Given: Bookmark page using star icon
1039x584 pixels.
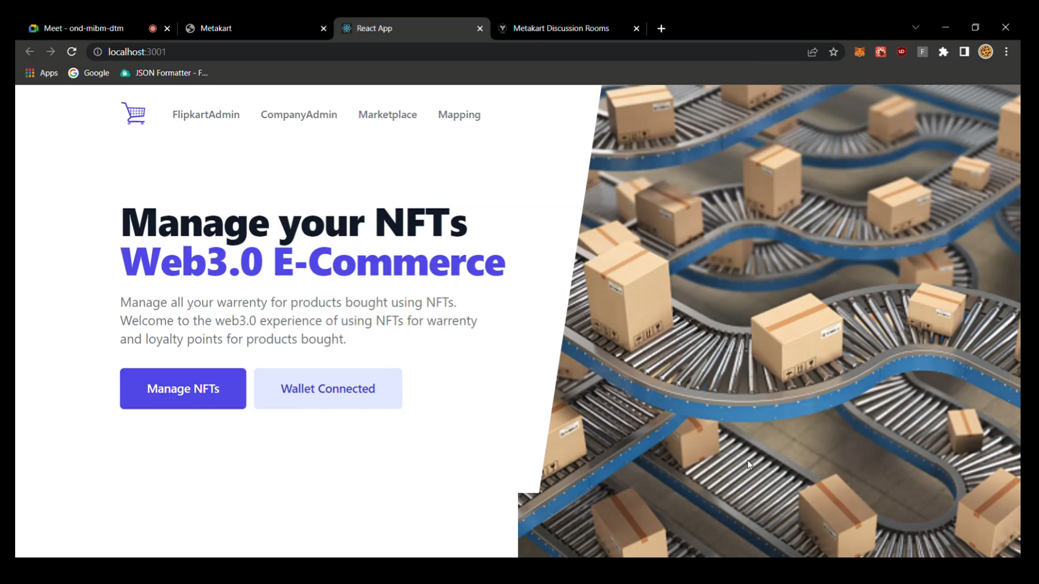Looking at the screenshot, I should coord(833,52).
